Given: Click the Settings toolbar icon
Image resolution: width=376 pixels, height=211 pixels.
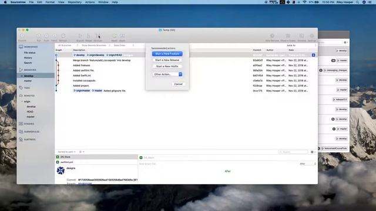Looking at the screenshot, I should (312, 36).
